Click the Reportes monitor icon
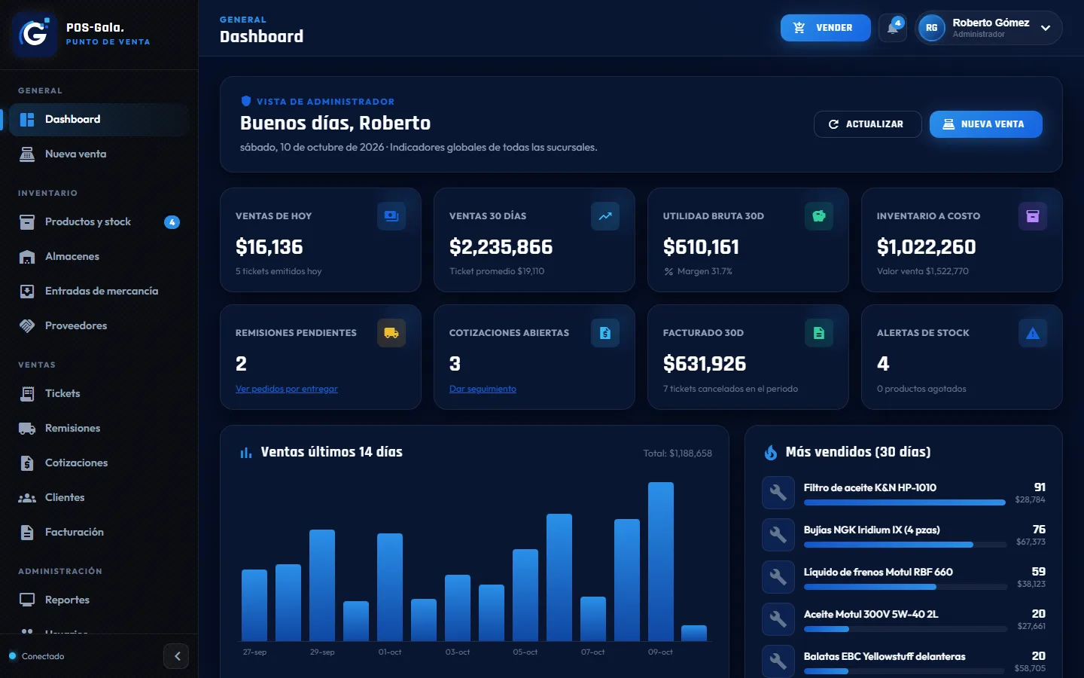The width and height of the screenshot is (1084, 678). [27, 600]
